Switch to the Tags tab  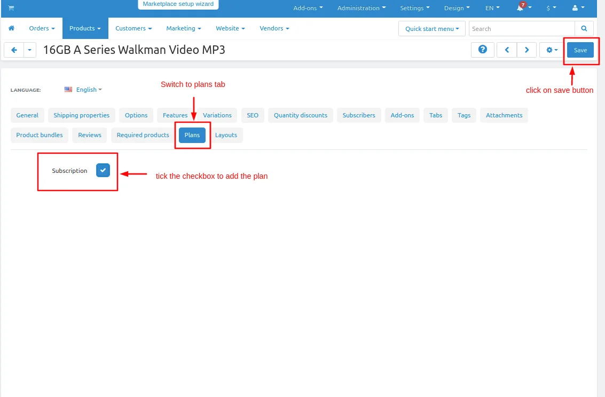(x=464, y=115)
